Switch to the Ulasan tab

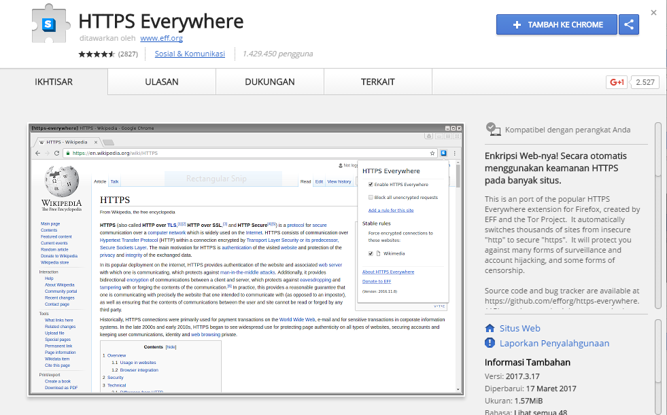tap(162, 82)
